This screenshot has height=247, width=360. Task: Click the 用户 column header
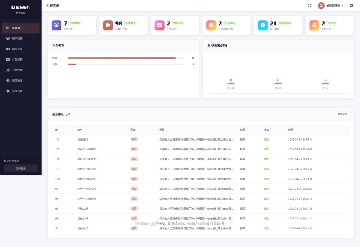80,130
